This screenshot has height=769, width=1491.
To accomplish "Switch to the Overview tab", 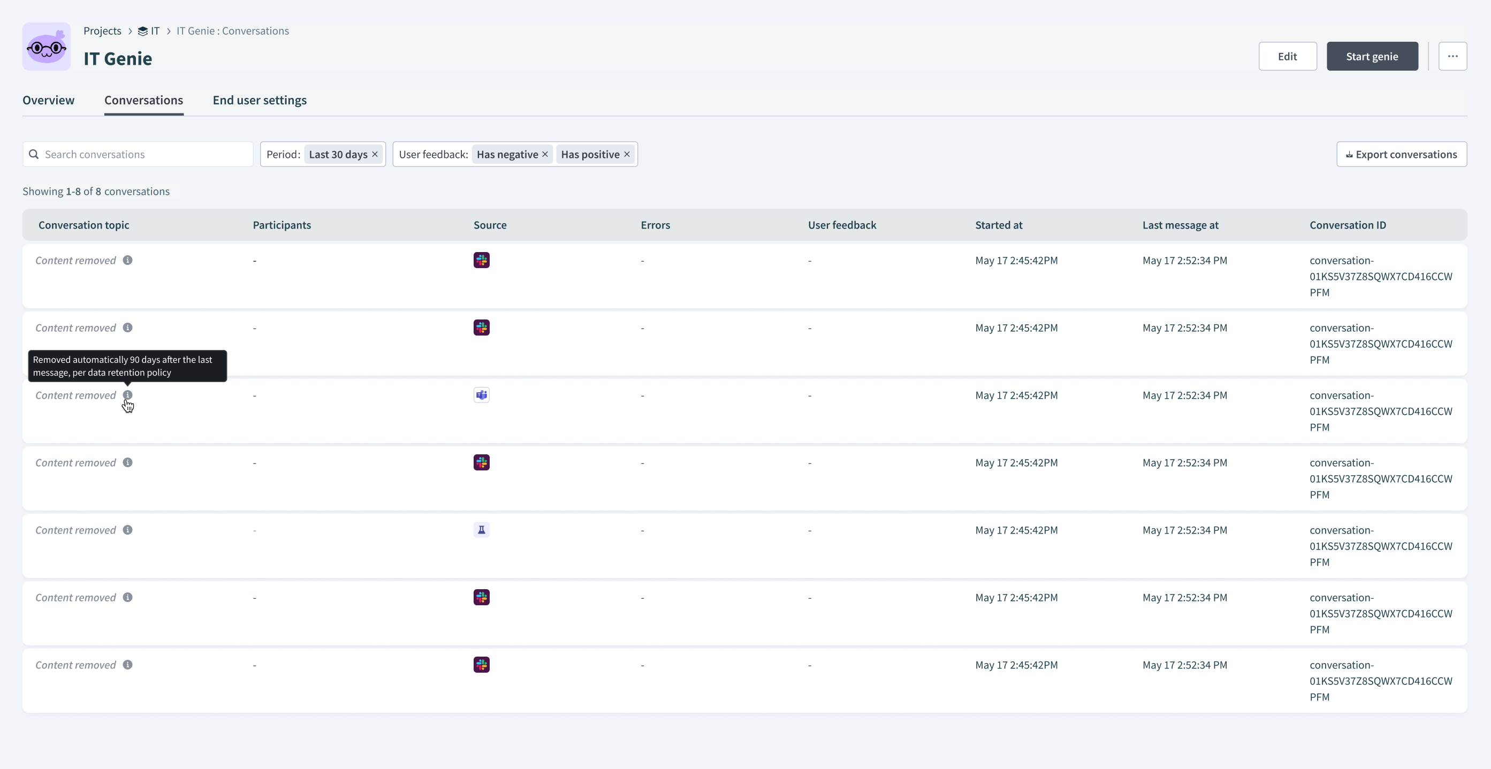I will pos(49,100).
